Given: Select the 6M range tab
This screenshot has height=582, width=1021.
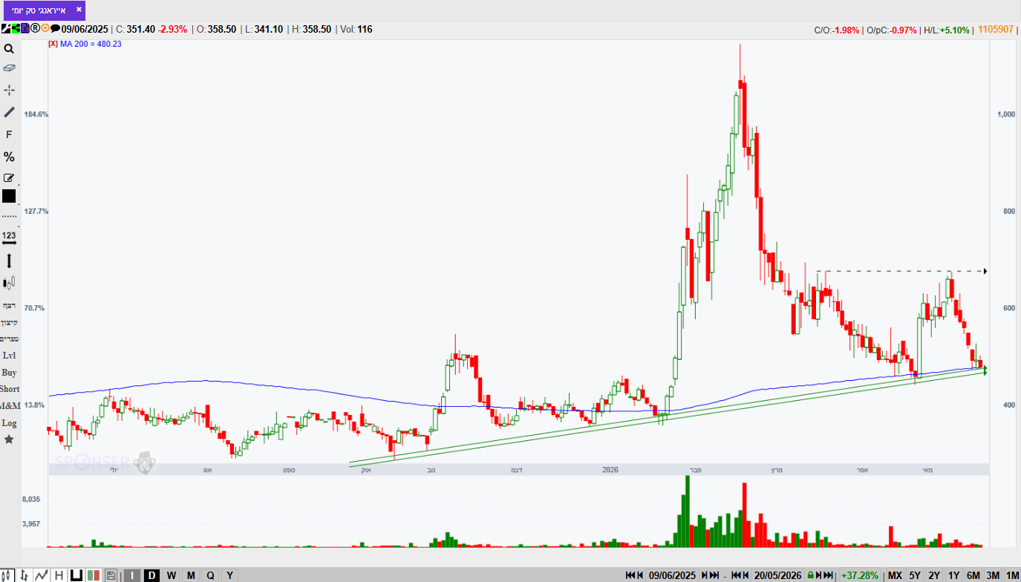Looking at the screenshot, I should (x=973, y=575).
